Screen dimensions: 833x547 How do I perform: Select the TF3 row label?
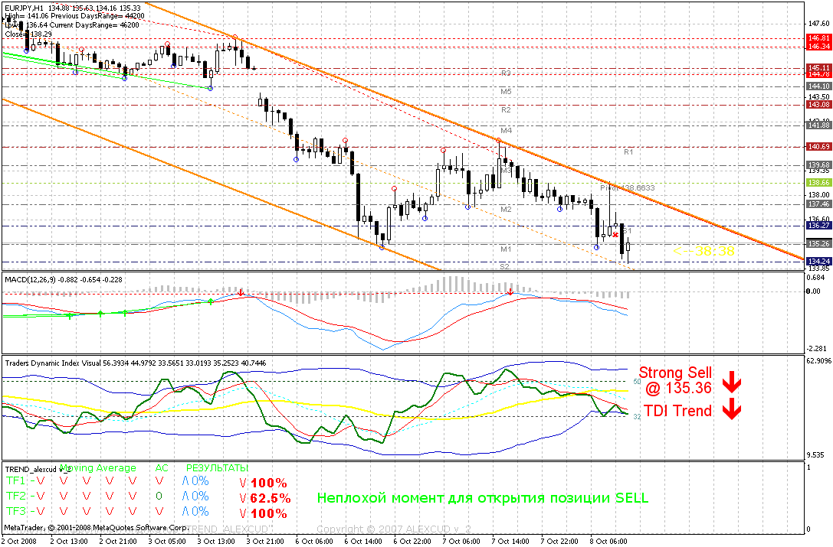(16, 512)
